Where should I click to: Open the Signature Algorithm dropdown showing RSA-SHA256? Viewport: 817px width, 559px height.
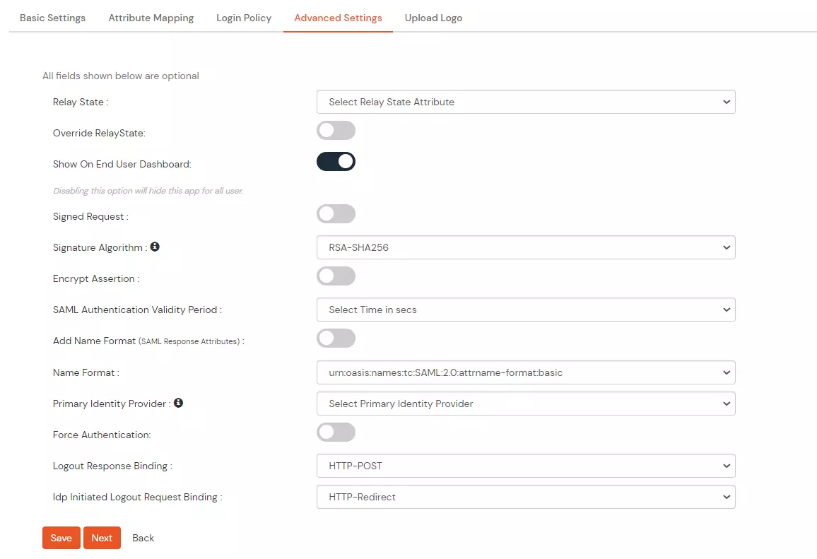pyautogui.click(x=526, y=247)
